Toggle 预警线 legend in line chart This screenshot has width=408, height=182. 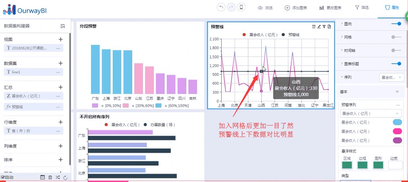(x=291, y=35)
